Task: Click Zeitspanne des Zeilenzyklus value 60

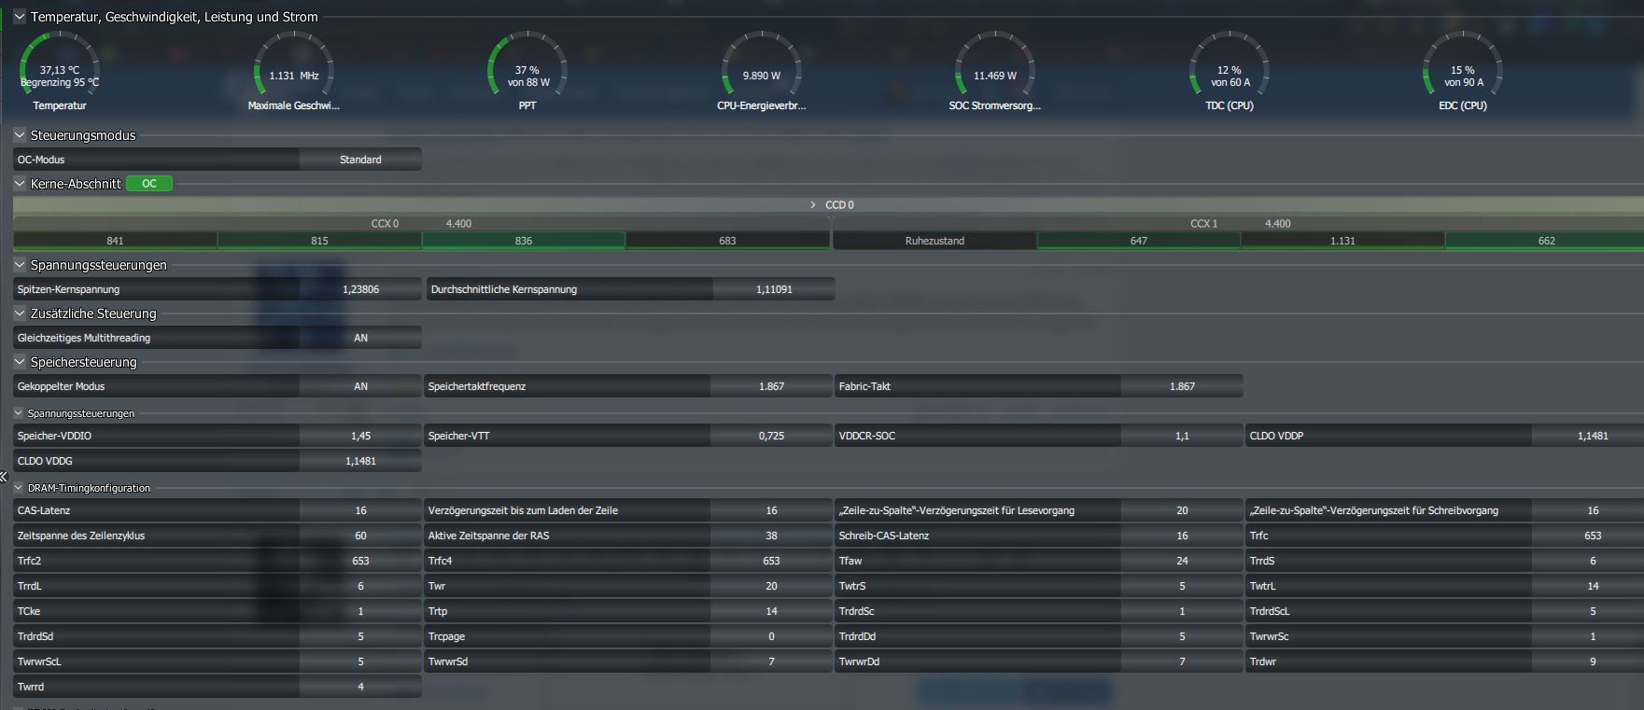Action: 360,536
